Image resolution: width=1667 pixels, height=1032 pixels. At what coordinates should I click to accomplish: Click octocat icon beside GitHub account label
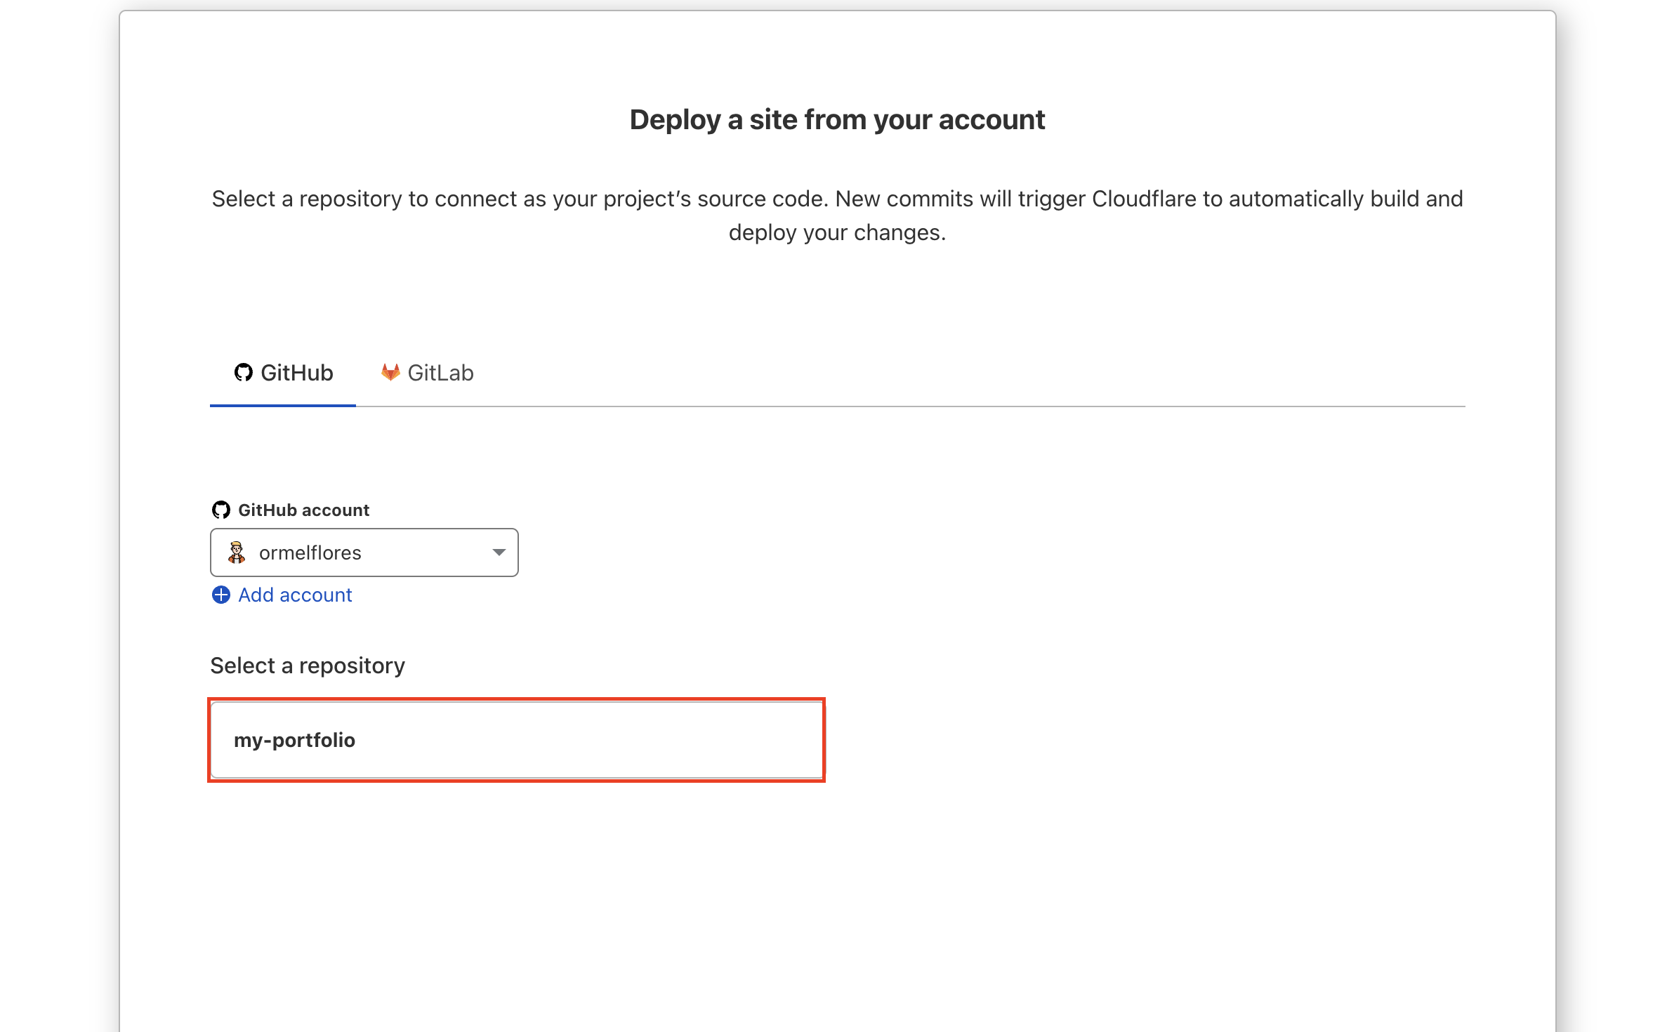tap(220, 510)
